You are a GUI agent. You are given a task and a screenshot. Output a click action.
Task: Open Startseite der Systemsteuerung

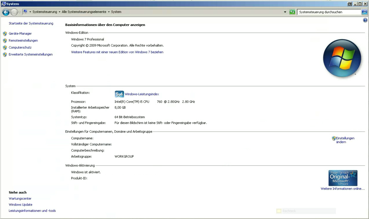pyautogui.click(x=31, y=23)
